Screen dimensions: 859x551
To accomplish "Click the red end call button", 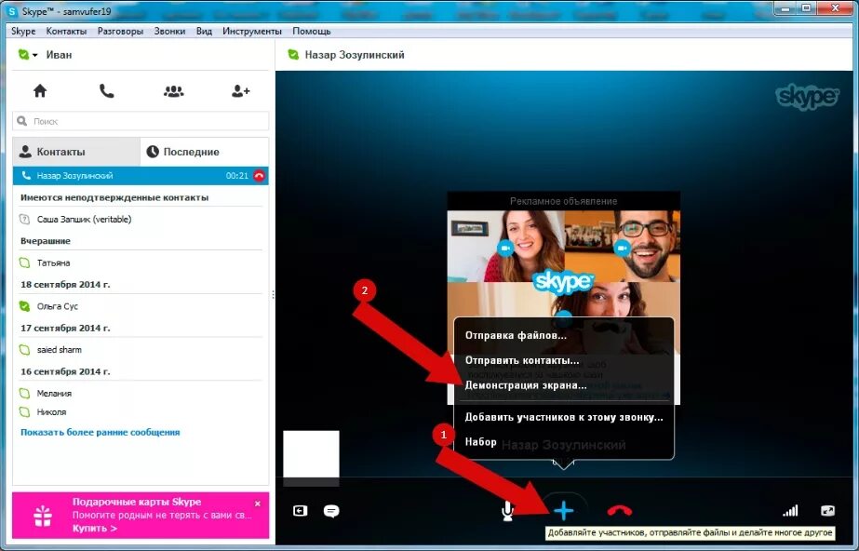I will [x=620, y=510].
